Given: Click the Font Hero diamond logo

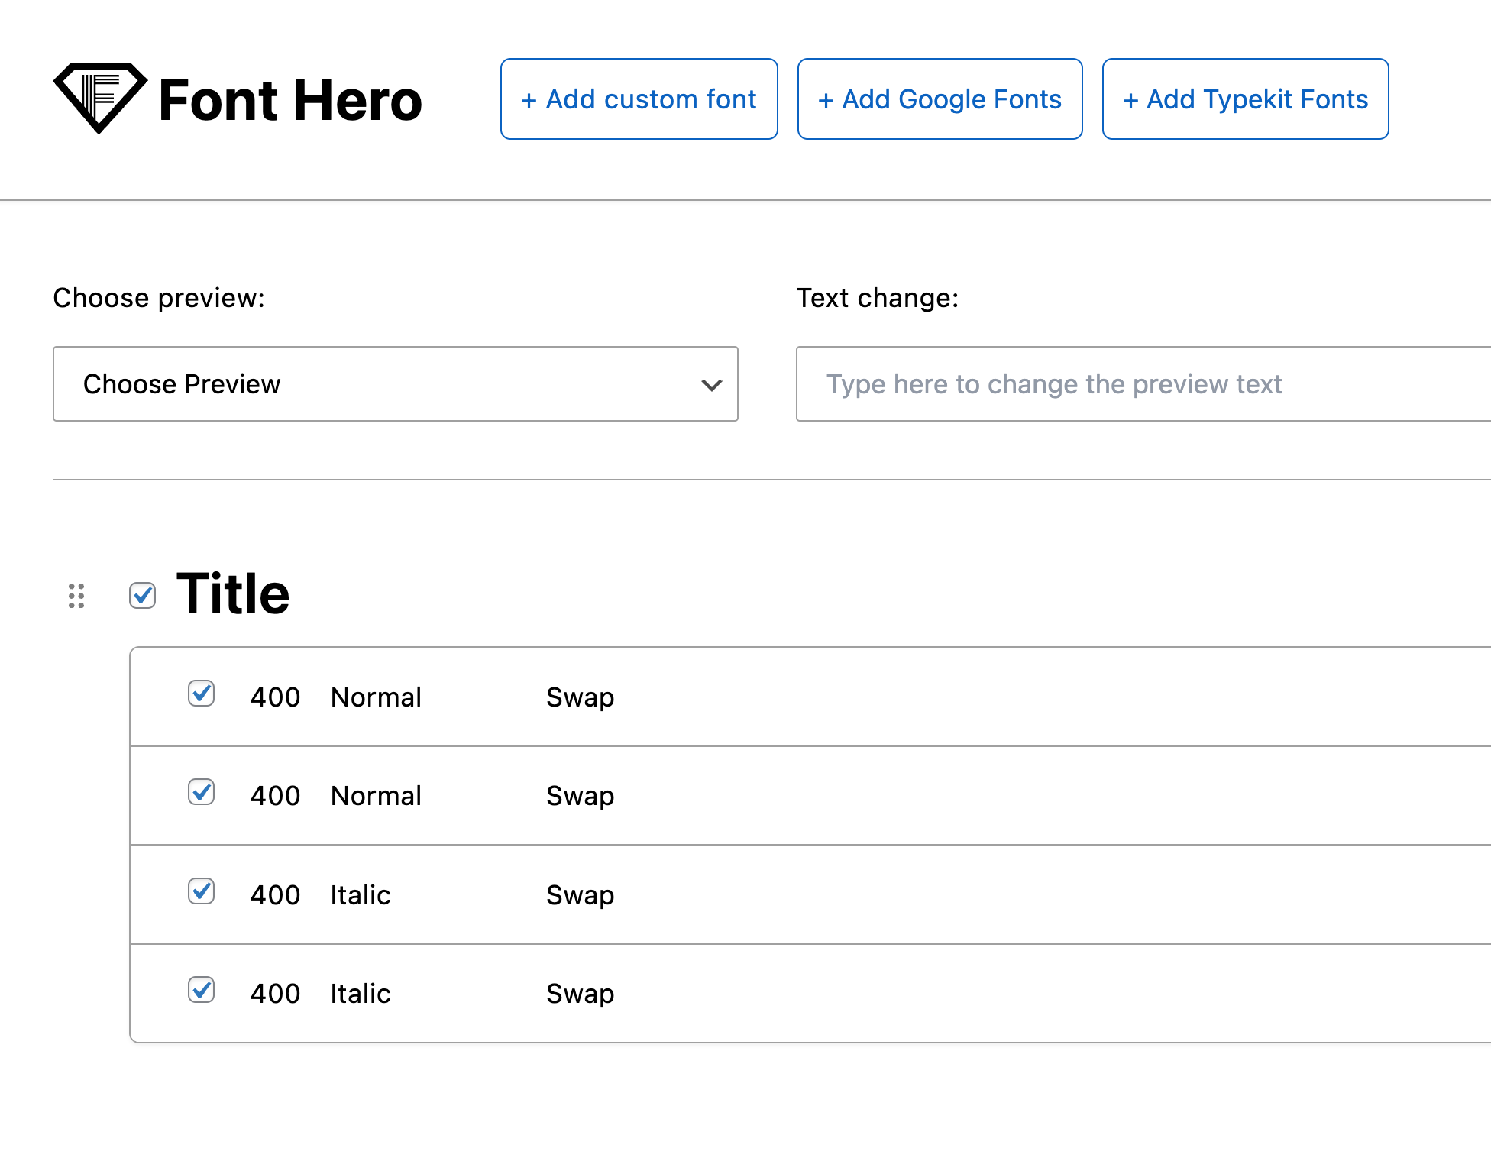Looking at the screenshot, I should (x=99, y=98).
